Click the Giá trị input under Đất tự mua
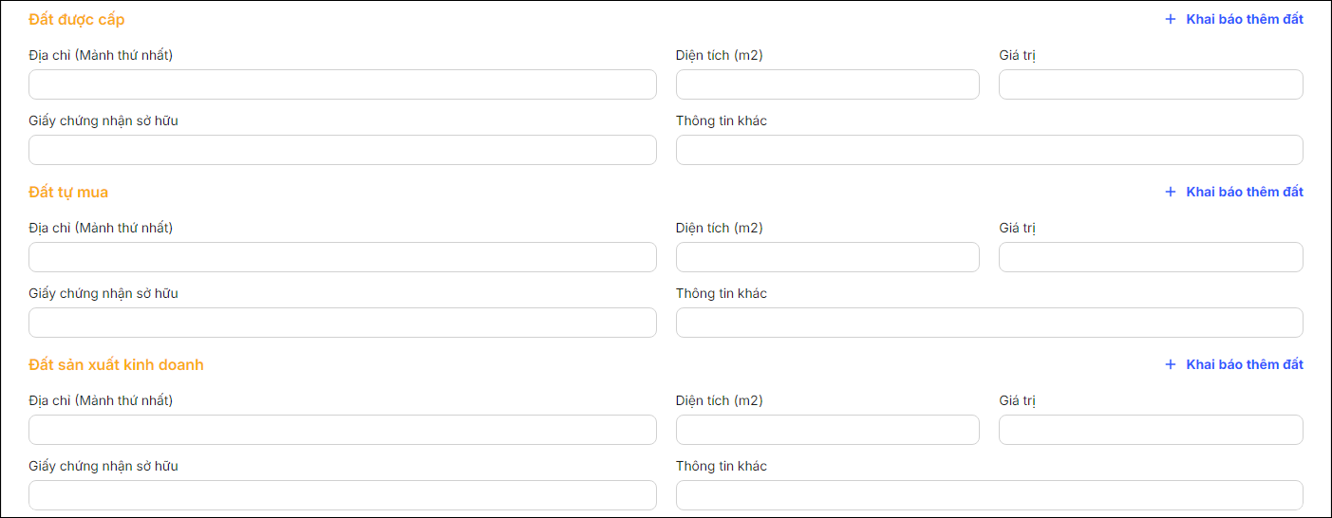This screenshot has height=518, width=1332. tap(1151, 257)
